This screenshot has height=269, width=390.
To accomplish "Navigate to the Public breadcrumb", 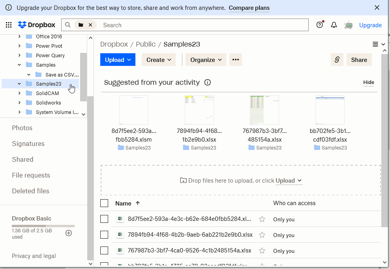I will (x=146, y=44).
